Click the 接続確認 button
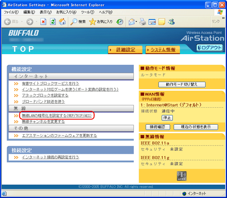227x198 pixels. pos(158,127)
